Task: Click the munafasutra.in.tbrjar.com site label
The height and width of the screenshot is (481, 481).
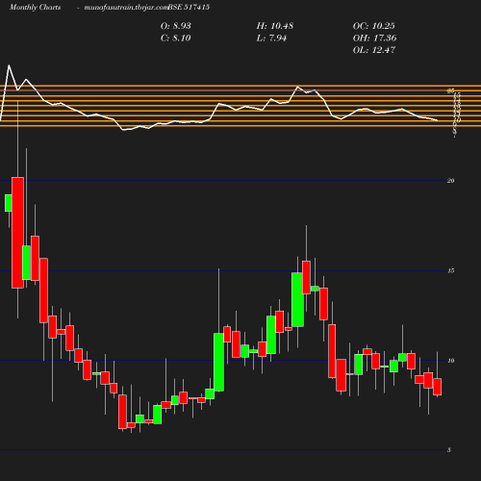Action: [126, 7]
